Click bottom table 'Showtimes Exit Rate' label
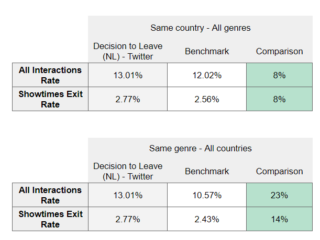 pos(50,219)
